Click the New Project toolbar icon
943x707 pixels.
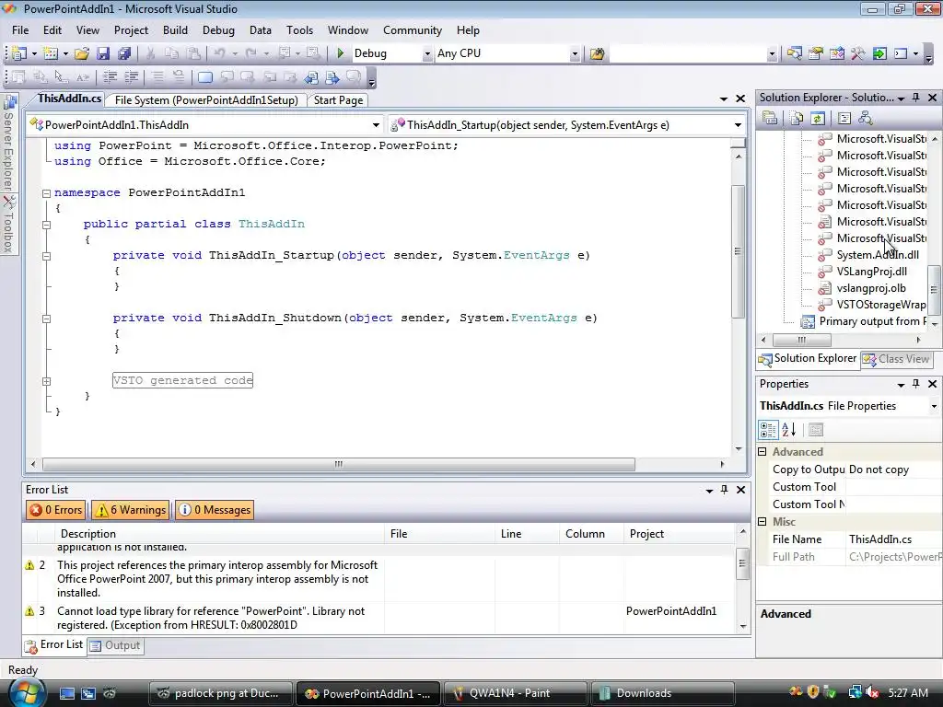pos(18,53)
